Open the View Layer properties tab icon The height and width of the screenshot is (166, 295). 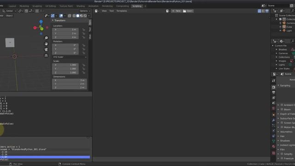pyautogui.click(x=273, y=98)
